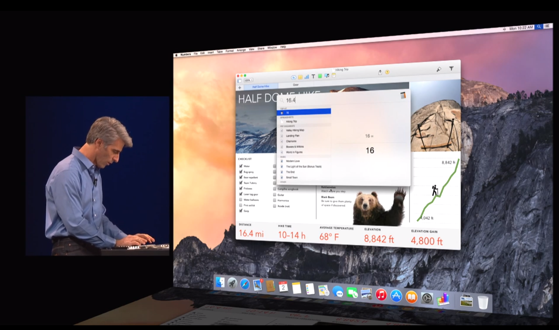Open the Media toolbar icon in Numbers
559x330 pixels.
tap(327, 76)
